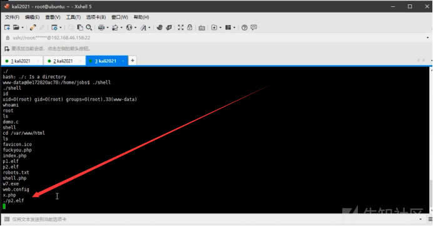Open the 工具(T) menu
The height and width of the screenshot is (226, 433).
73,17
